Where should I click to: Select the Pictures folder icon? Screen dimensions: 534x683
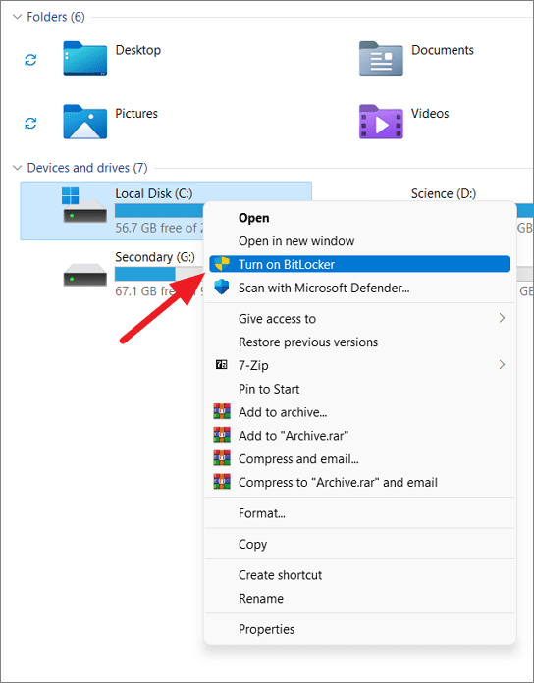pyautogui.click(x=85, y=122)
